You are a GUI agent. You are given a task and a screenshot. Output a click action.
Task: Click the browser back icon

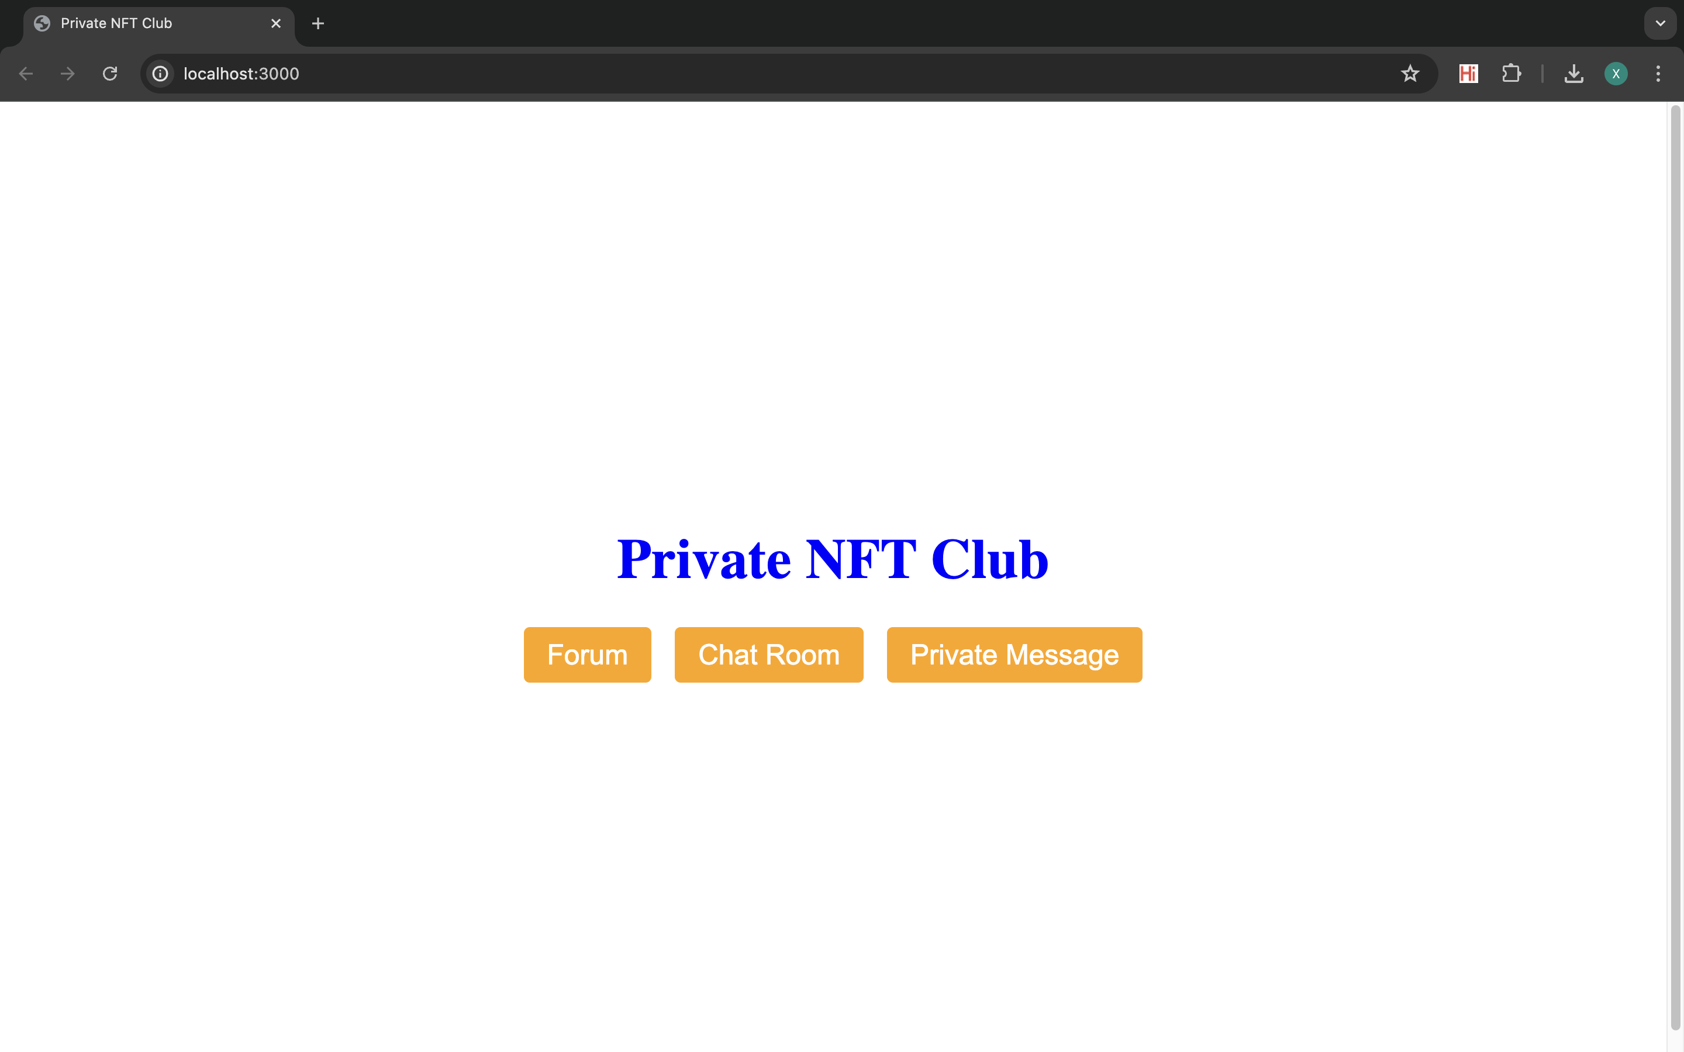[x=26, y=72]
